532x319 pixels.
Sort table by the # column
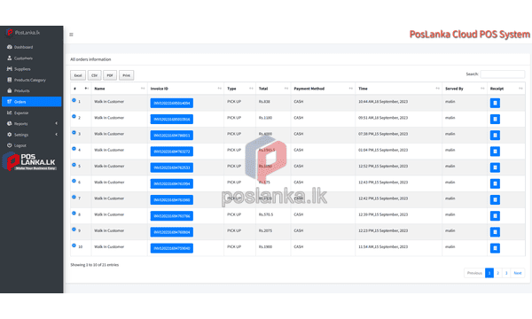81,89
